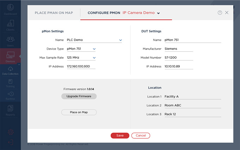
Task: Open the help question mark icon
Action: point(220,13)
